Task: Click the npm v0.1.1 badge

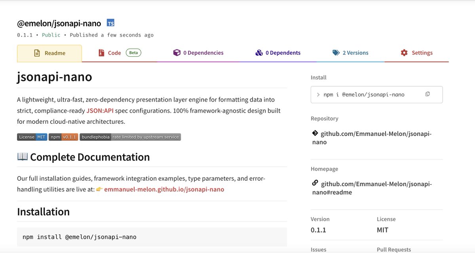Action: 63,137
